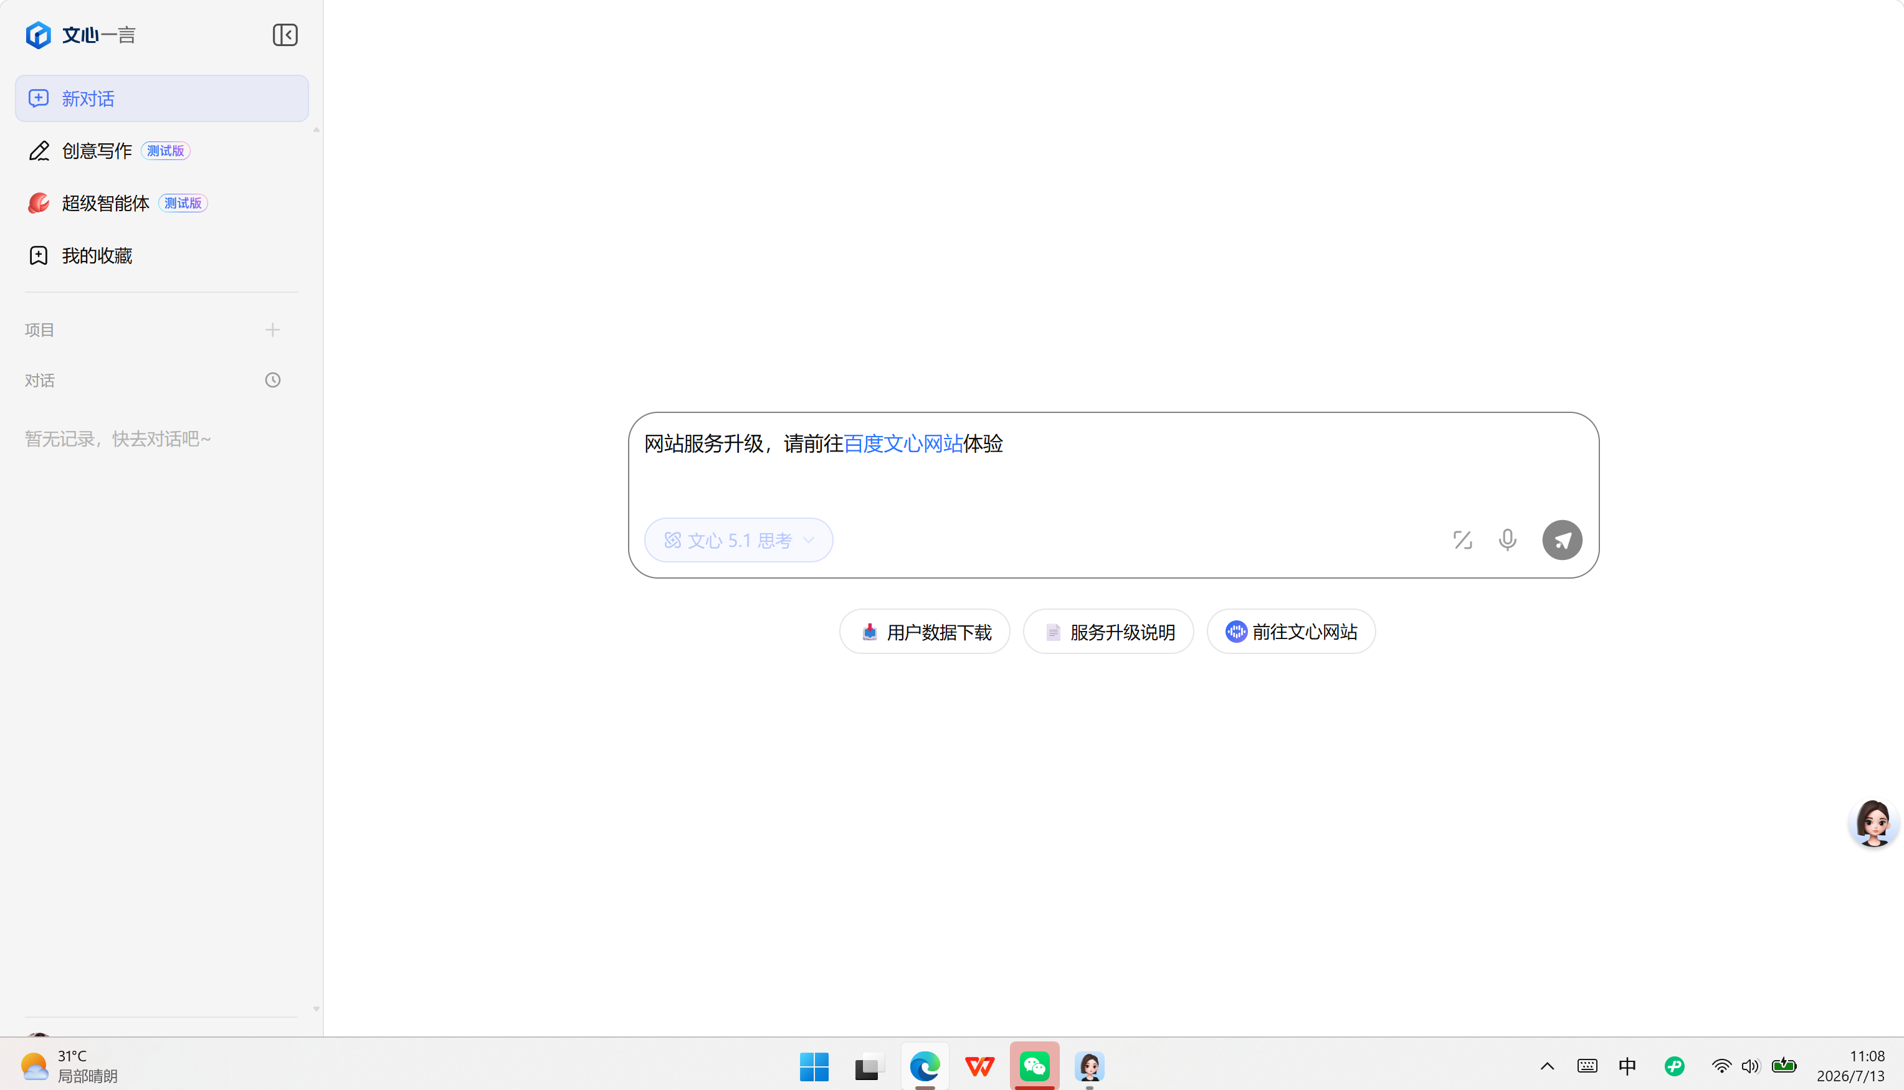Click the 暂无记录，快去对话吧~ text
The width and height of the screenshot is (1904, 1090).
point(118,438)
